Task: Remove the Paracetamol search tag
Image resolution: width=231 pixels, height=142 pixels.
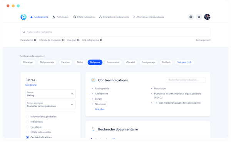Action: click(x=35, y=40)
